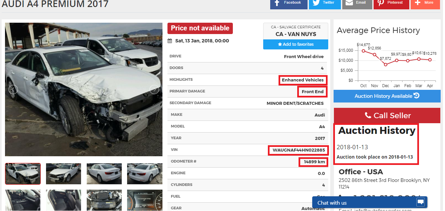This screenshot has height=211, width=445.
Task: Click October data point on price chart
Action: pos(363,51)
